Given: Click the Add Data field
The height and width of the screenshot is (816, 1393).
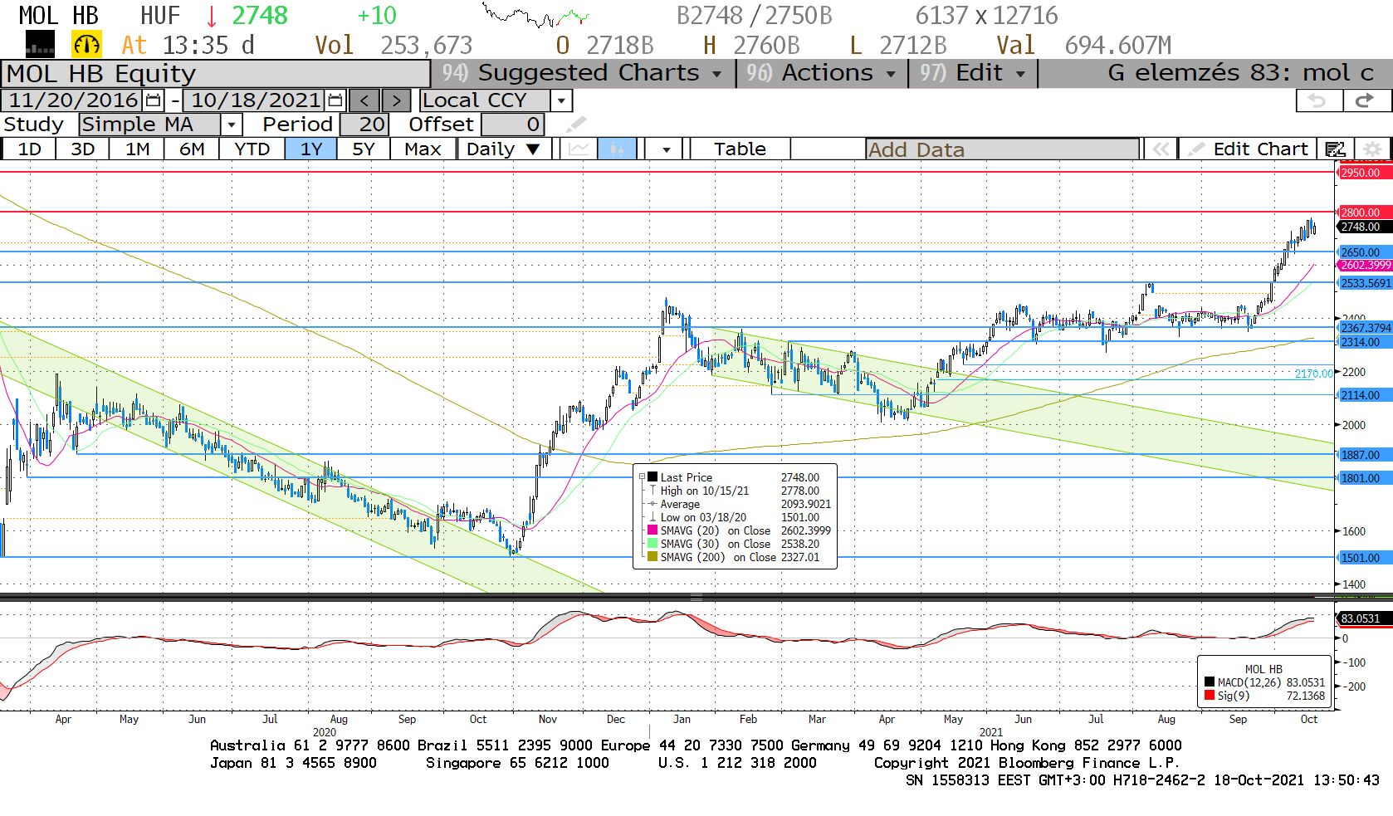Looking at the screenshot, I should click(1002, 149).
